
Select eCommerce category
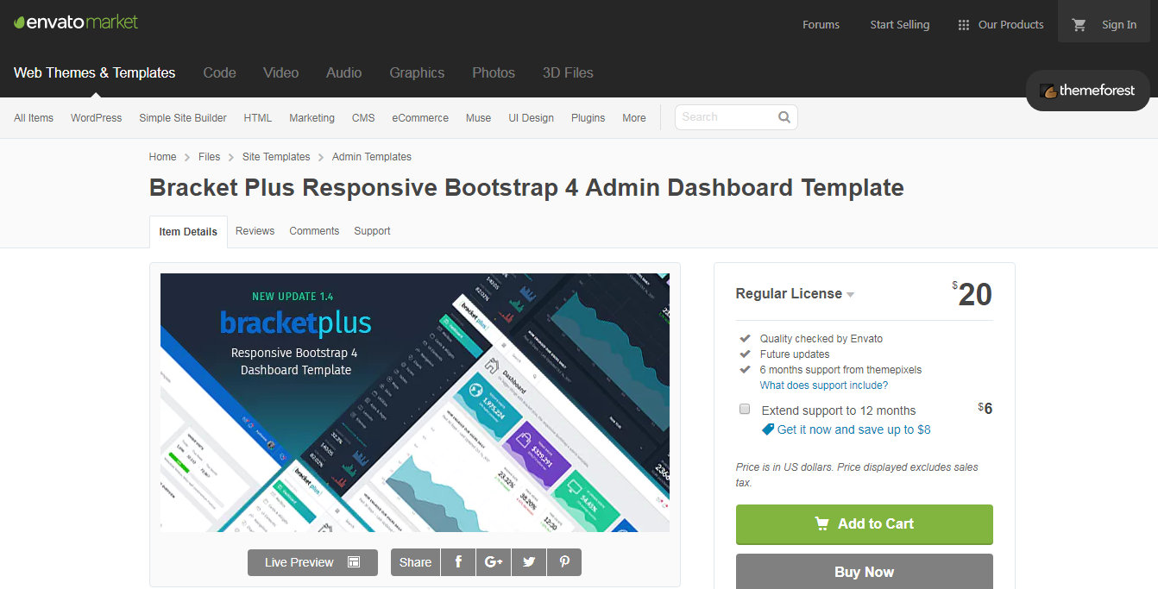click(x=420, y=118)
